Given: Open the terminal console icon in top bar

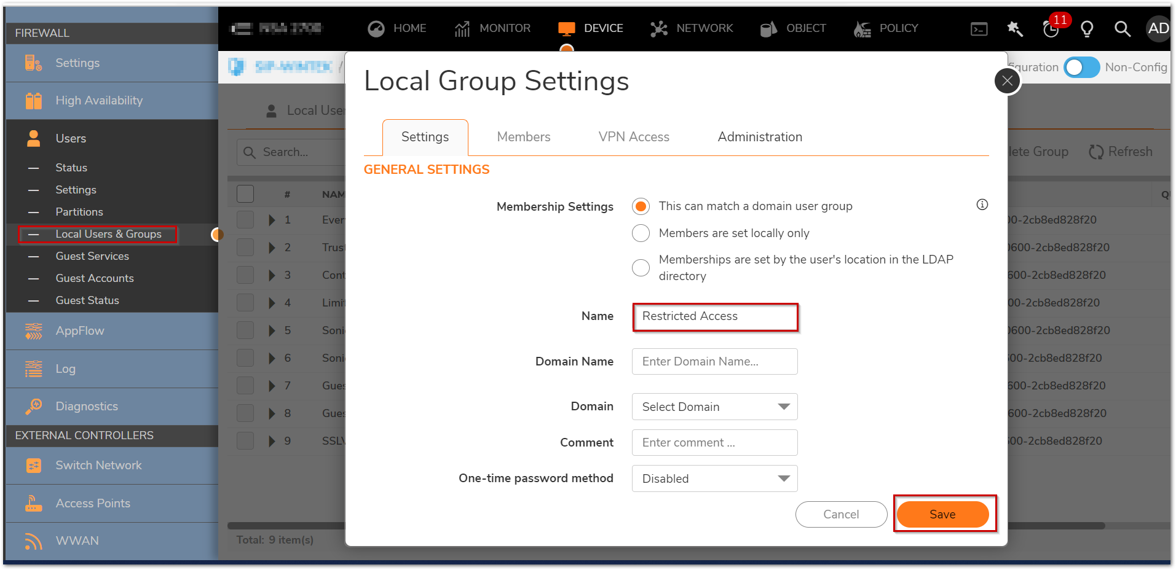Looking at the screenshot, I should tap(979, 29).
